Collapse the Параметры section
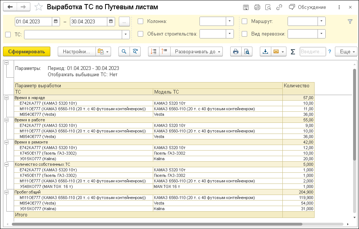The height and width of the screenshot is (229, 359). click(6, 63)
